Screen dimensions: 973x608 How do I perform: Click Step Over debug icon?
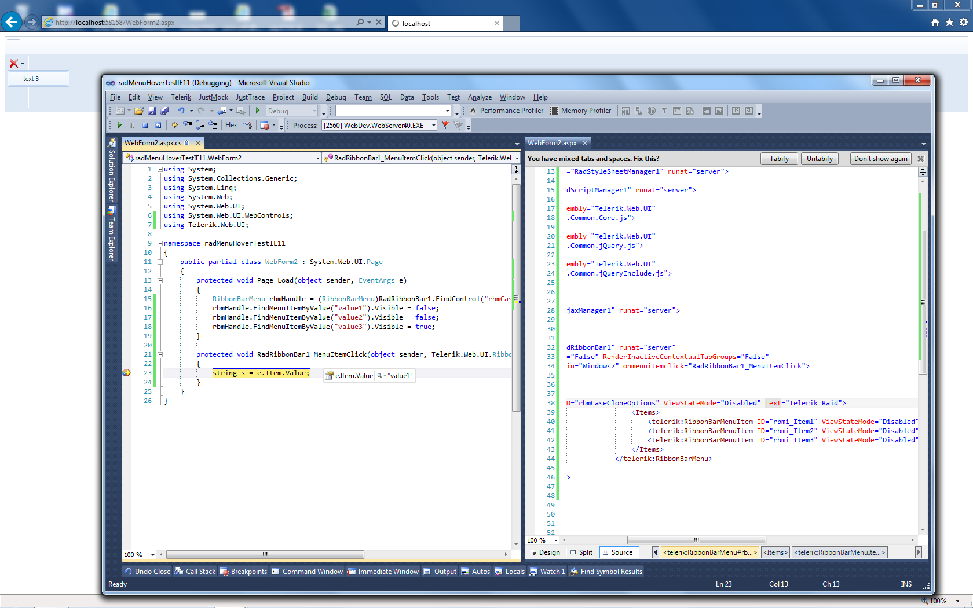pos(200,125)
